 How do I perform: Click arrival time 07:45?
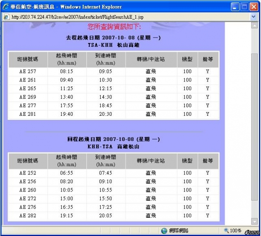pyautogui.click(x=106, y=173)
